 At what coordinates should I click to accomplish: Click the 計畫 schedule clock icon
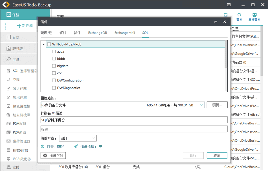43,146
